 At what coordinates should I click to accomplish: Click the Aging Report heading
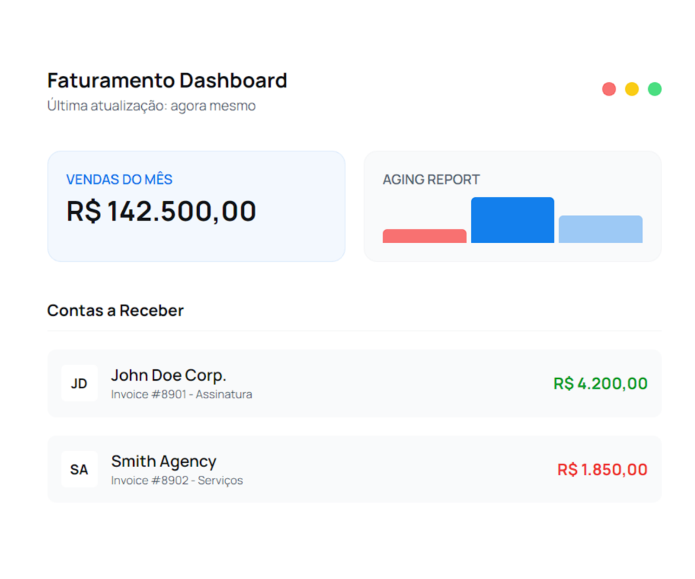pos(431,180)
